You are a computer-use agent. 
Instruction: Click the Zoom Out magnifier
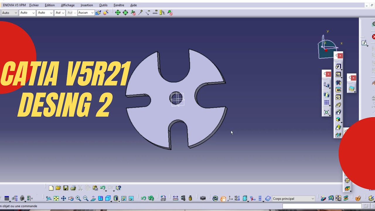86,198
